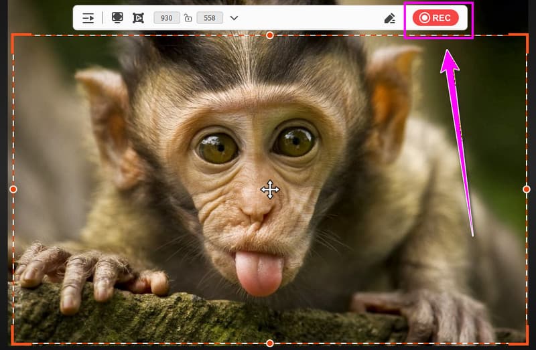Click the bottom-center resize handle
Image resolution: width=536 pixels, height=350 pixels.
(x=270, y=343)
